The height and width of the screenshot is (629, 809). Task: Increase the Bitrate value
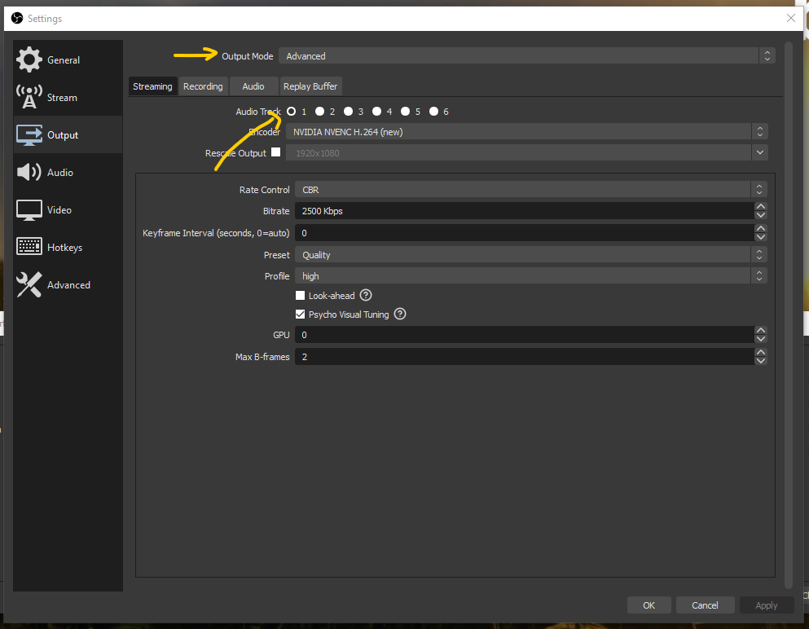[x=760, y=206]
